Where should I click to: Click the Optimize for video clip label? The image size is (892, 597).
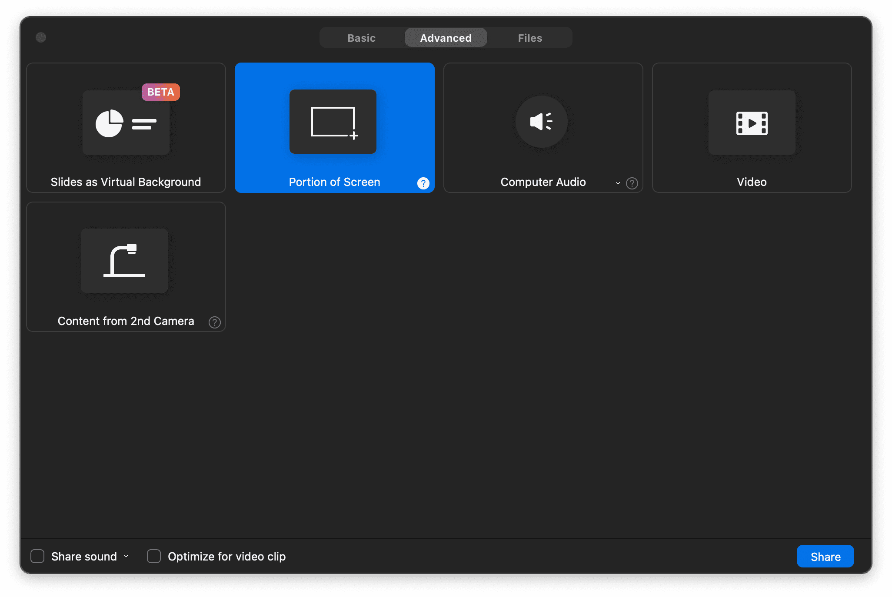pos(227,557)
